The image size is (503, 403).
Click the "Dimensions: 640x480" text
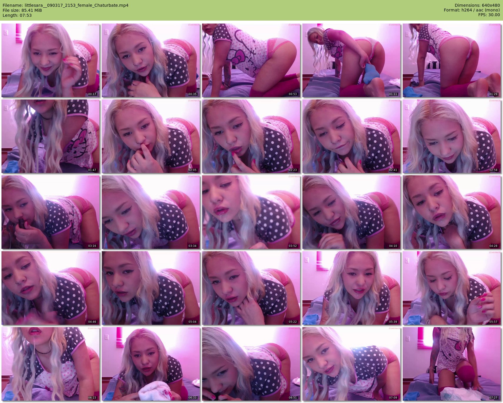477,5
